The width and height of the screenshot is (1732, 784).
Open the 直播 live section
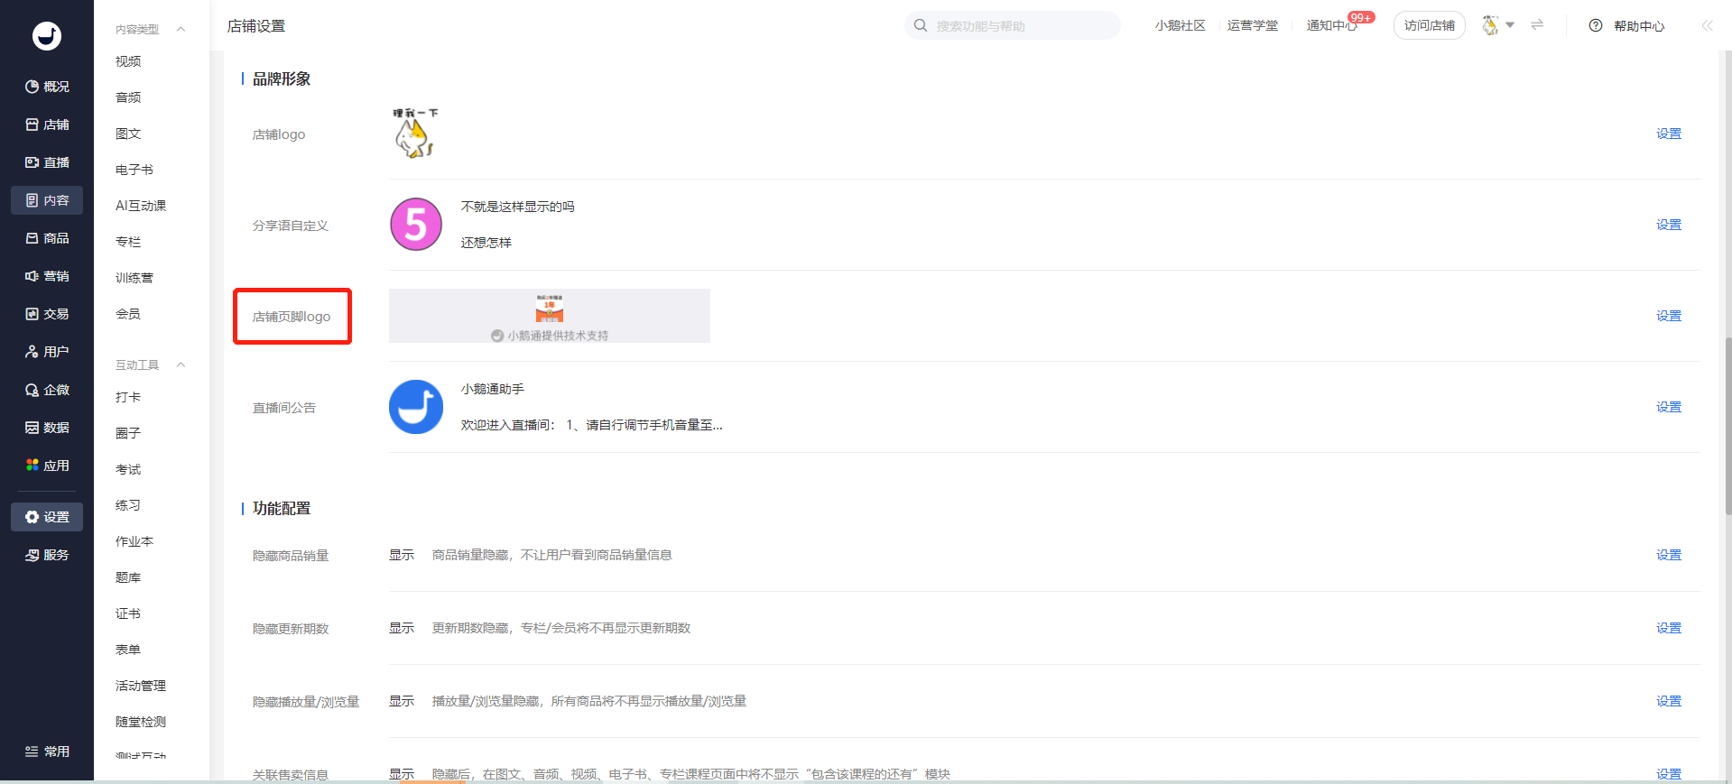pos(47,162)
